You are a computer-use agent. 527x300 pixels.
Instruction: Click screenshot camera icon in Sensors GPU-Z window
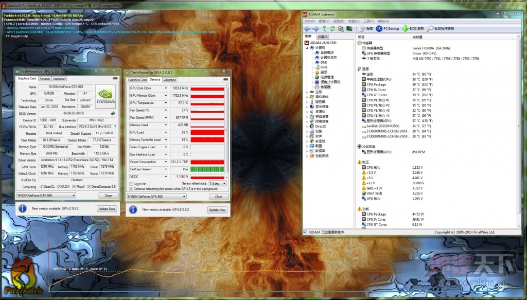(x=226, y=79)
